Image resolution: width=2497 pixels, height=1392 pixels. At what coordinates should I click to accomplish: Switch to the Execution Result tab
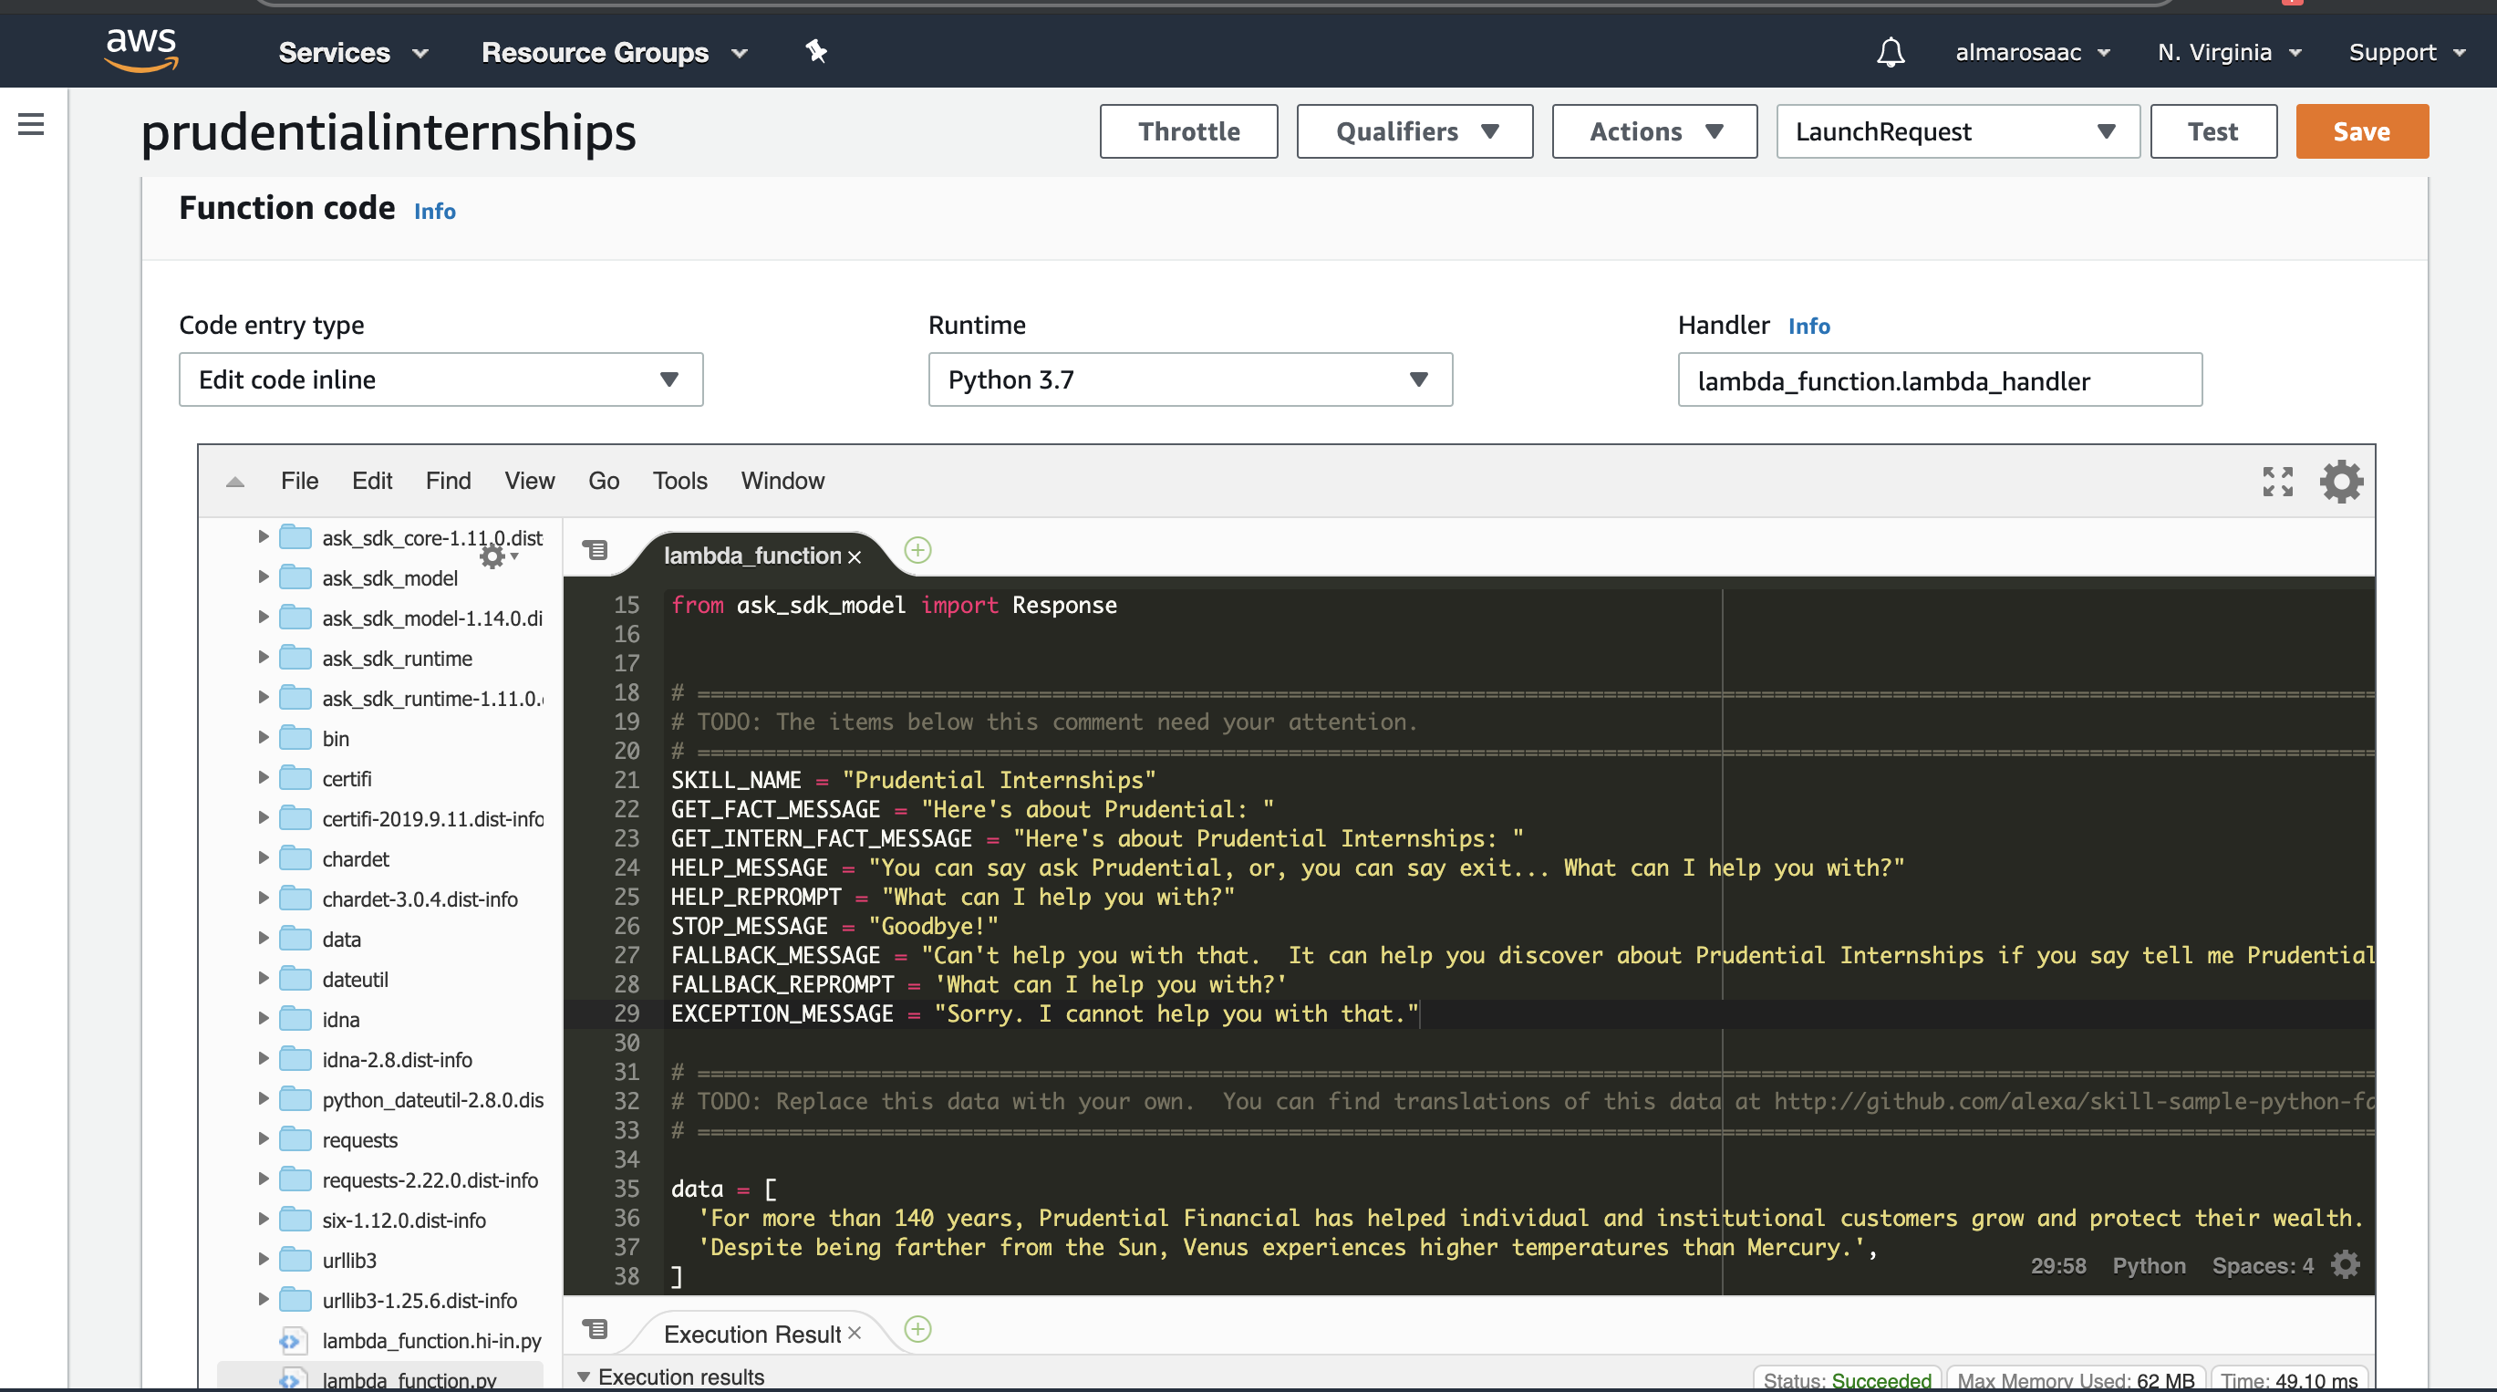[751, 1334]
